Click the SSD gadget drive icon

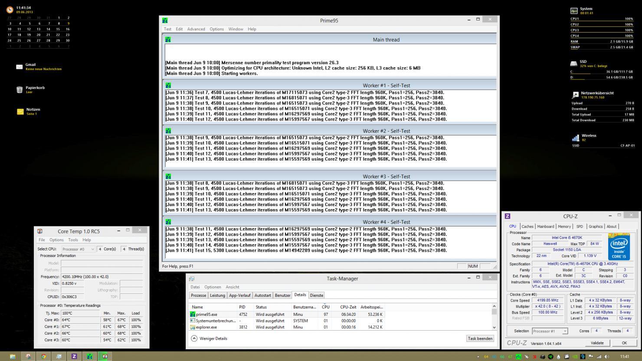click(573, 63)
